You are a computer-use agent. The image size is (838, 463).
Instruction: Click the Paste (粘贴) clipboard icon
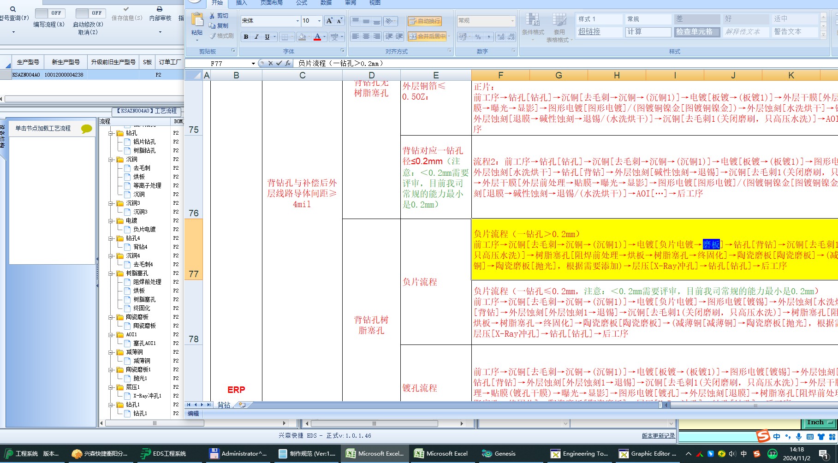click(x=197, y=20)
